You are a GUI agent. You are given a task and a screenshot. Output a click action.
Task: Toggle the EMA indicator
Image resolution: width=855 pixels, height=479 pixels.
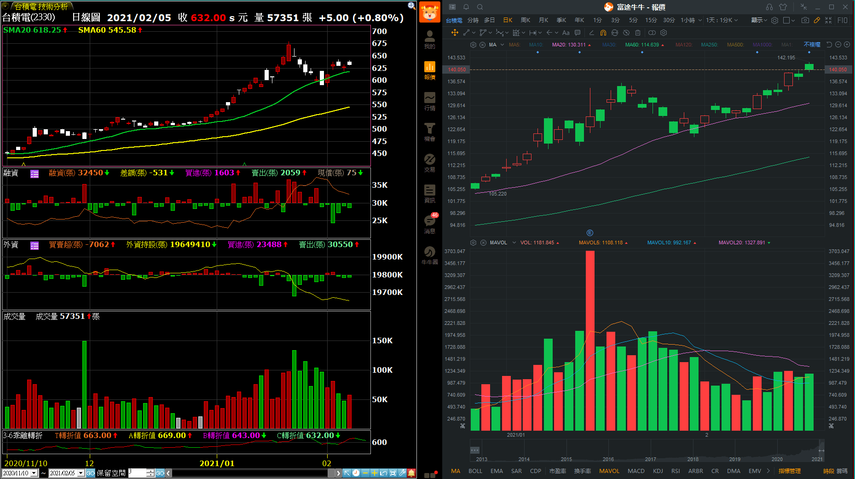(497, 471)
